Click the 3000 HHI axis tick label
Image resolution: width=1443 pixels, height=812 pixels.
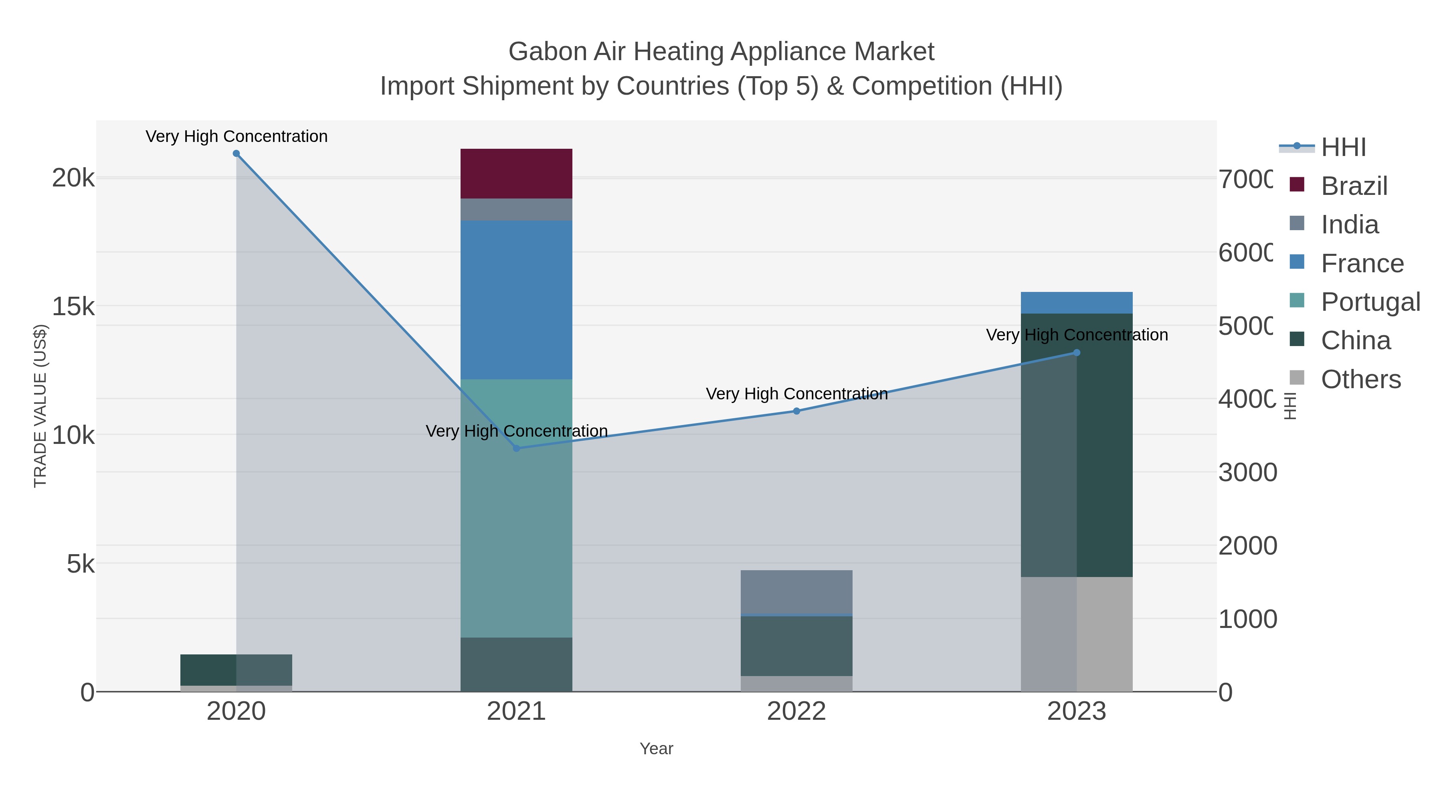pos(1248,472)
